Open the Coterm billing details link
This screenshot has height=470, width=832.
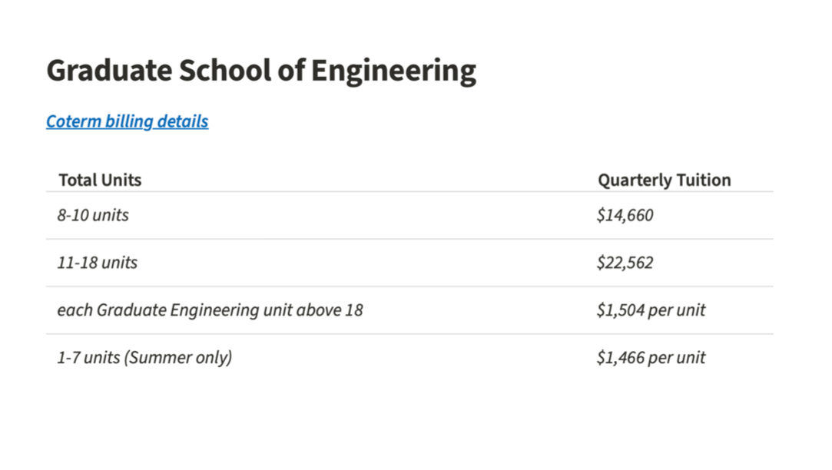tap(127, 121)
